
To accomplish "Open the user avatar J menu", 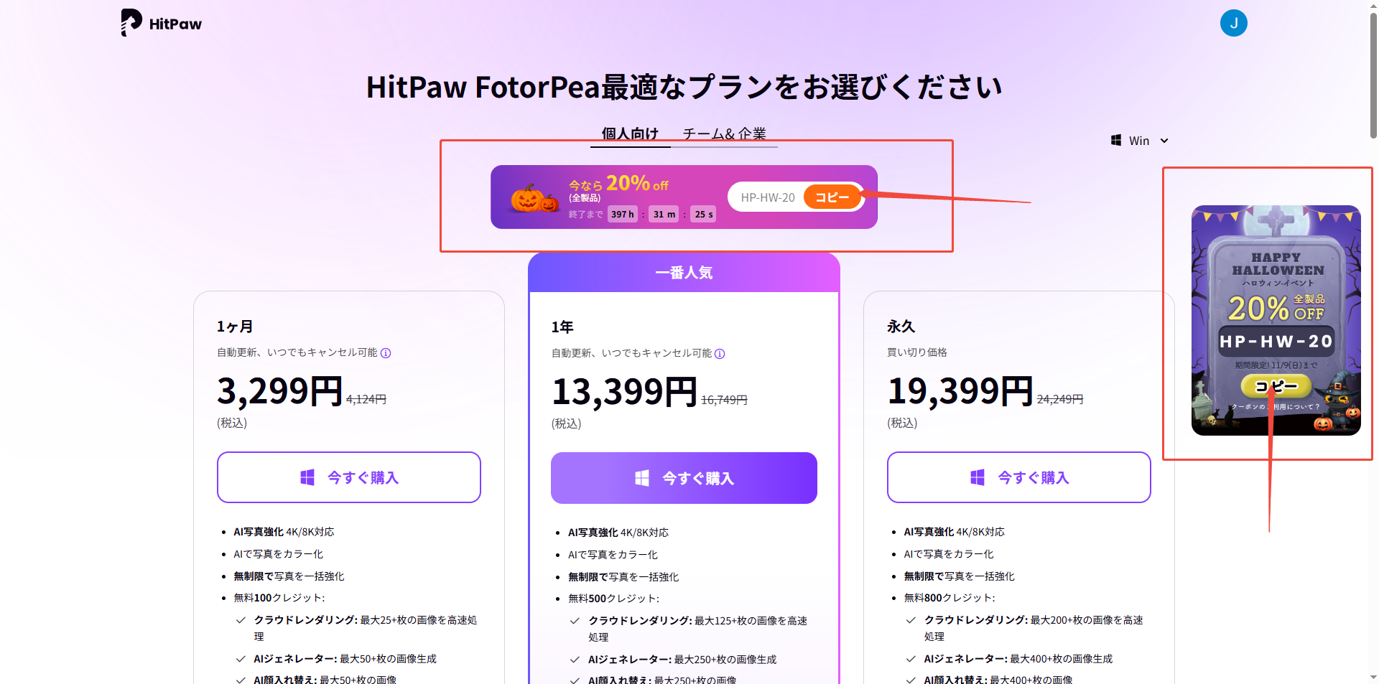I will [1233, 23].
